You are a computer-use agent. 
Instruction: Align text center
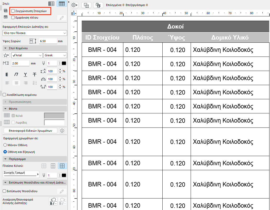(16, 83)
